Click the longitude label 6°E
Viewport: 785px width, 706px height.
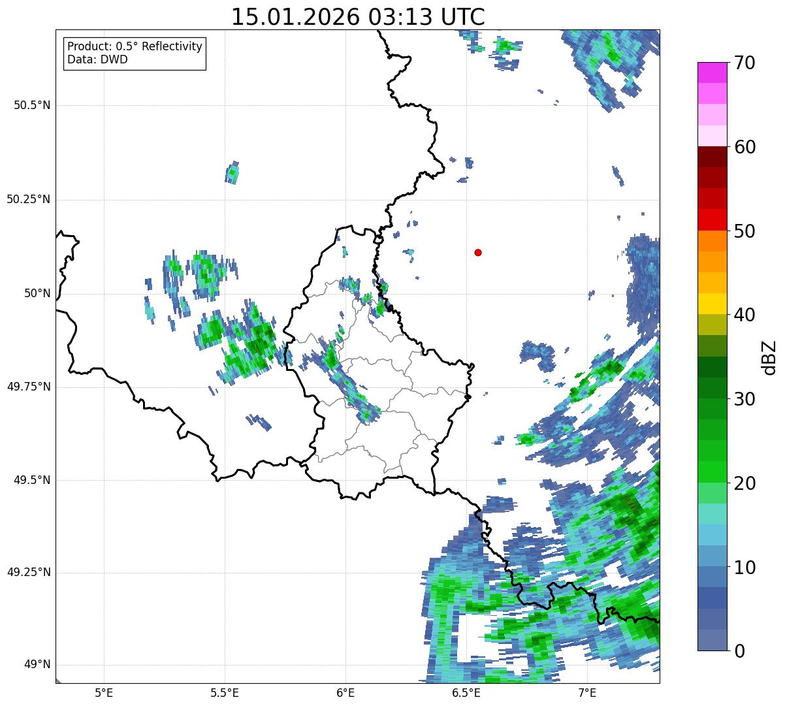(x=345, y=693)
